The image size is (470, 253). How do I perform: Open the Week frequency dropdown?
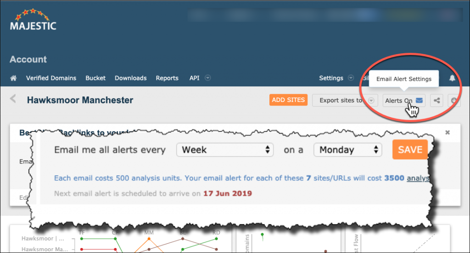(x=225, y=150)
